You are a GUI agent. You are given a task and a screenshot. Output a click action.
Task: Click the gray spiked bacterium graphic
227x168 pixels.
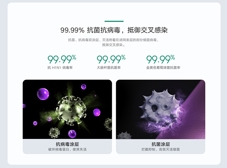pos(160,106)
